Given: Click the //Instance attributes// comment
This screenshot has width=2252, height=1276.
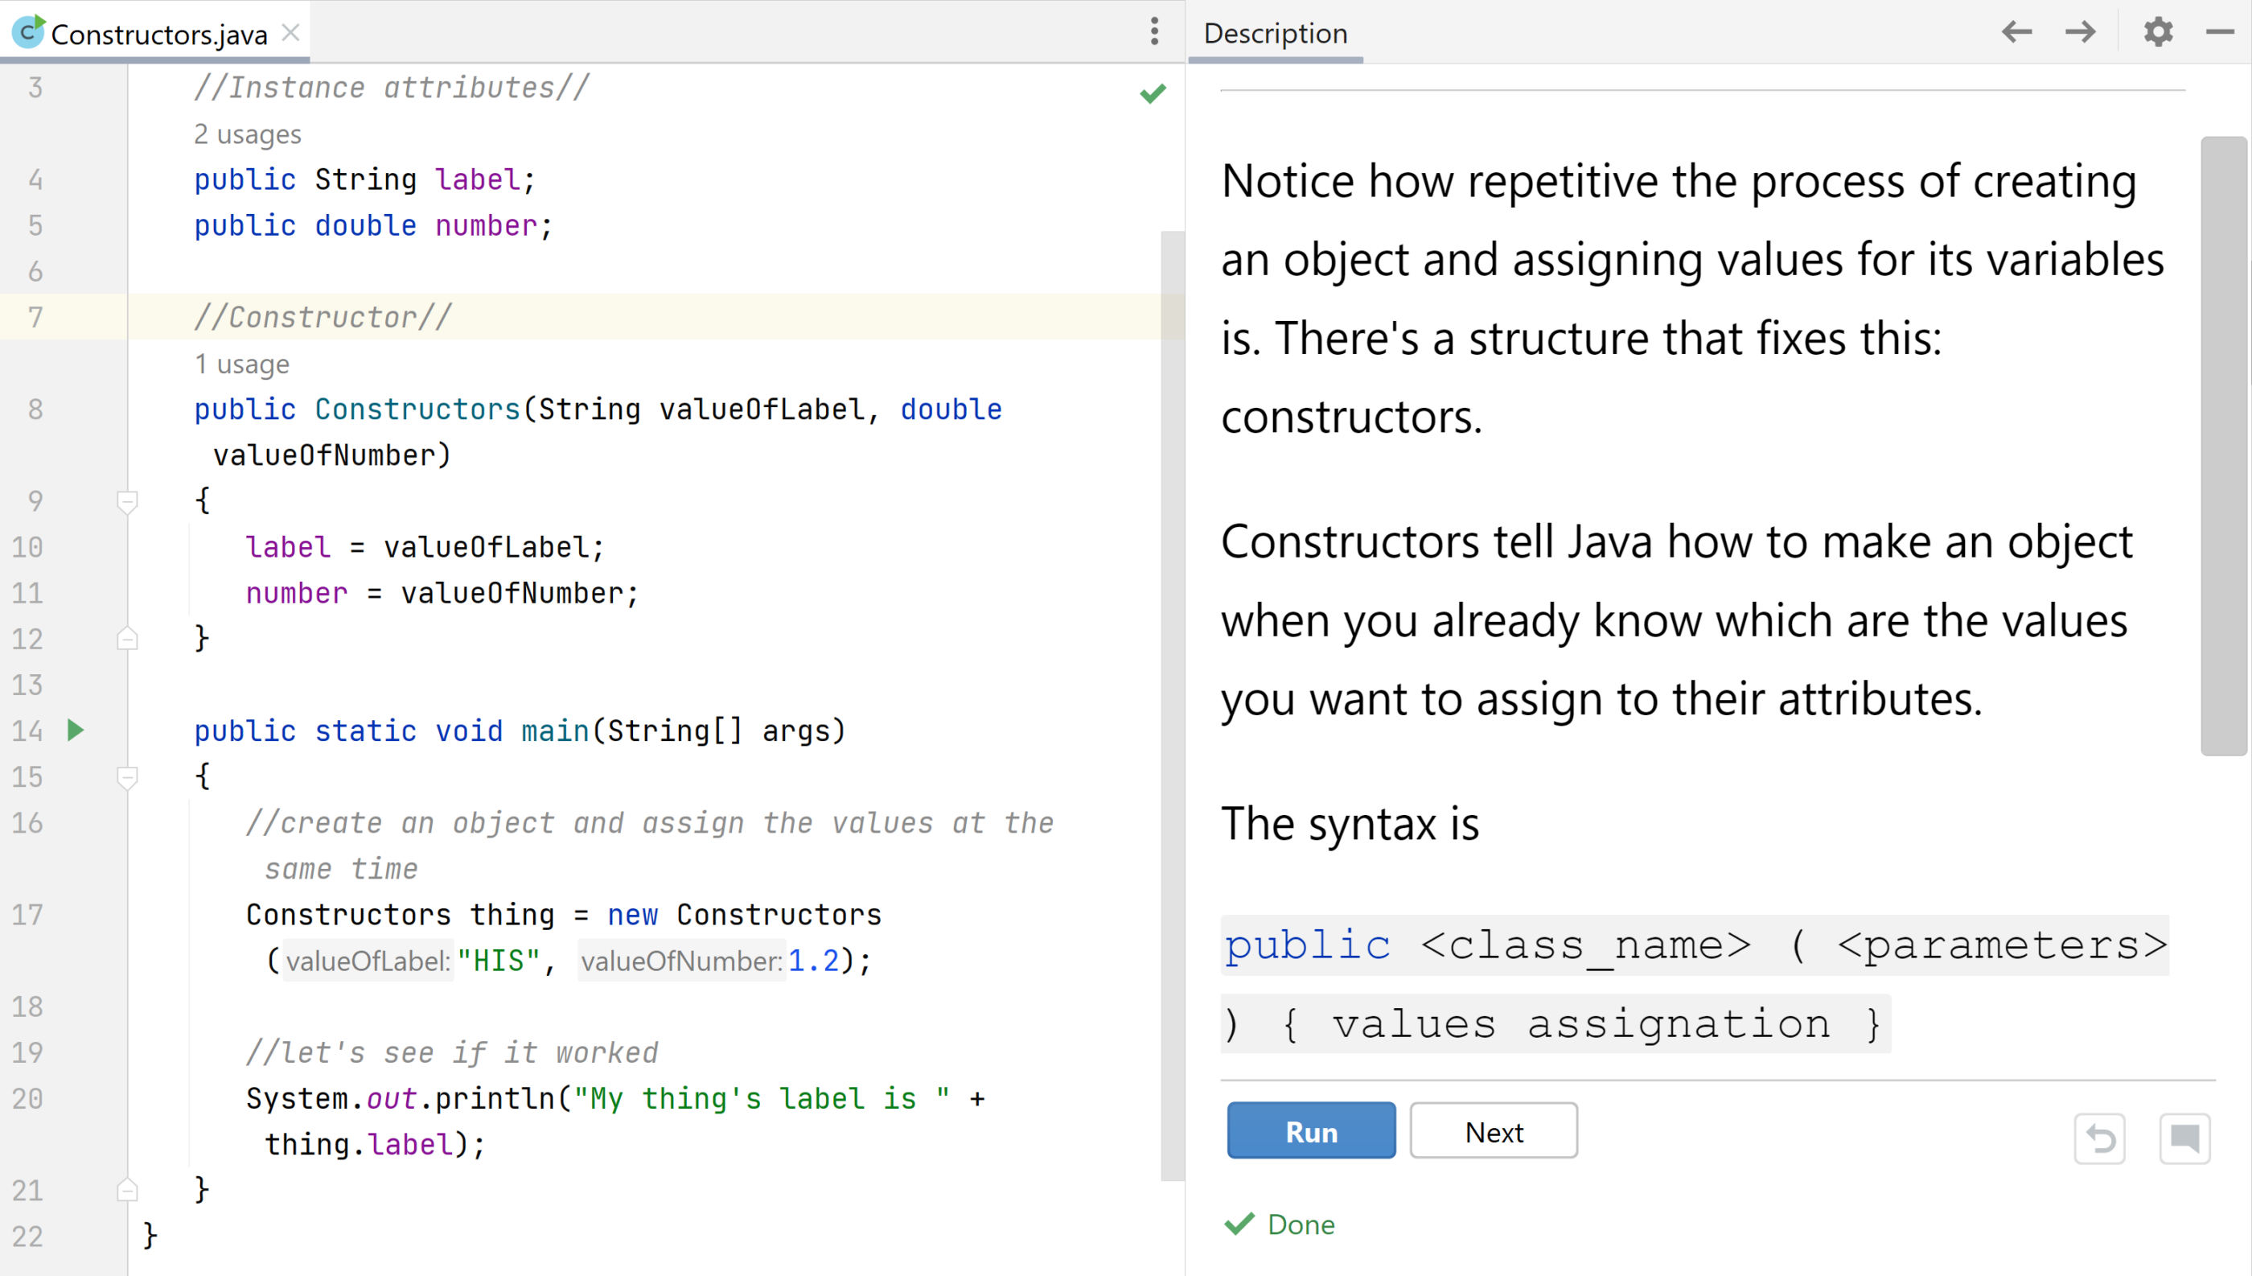Looking at the screenshot, I should 392,88.
